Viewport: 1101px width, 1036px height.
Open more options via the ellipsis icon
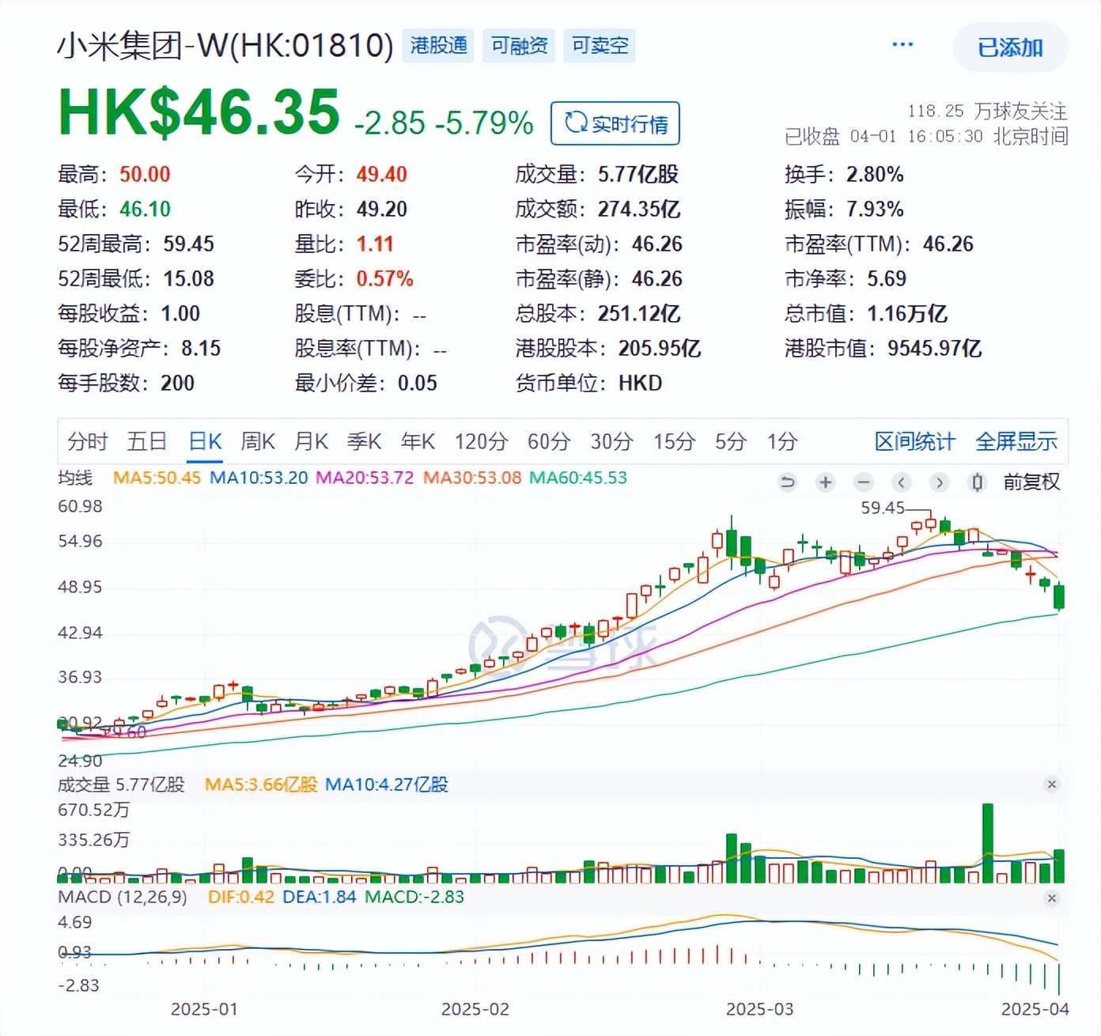[x=902, y=45]
